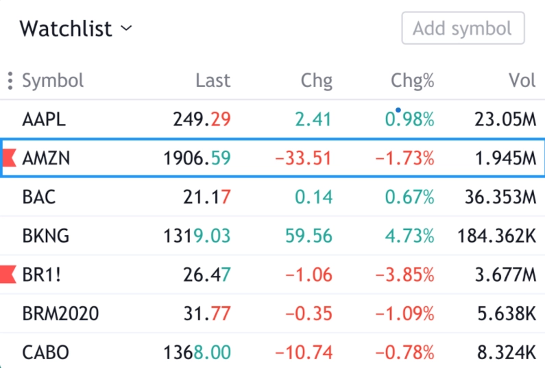
Task: Expand the Watchlist dropdown chevron
Action: [125, 29]
